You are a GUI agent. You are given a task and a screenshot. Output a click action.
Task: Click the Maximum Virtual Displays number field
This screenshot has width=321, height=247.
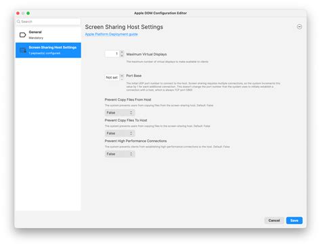pyautogui.click(x=112, y=53)
